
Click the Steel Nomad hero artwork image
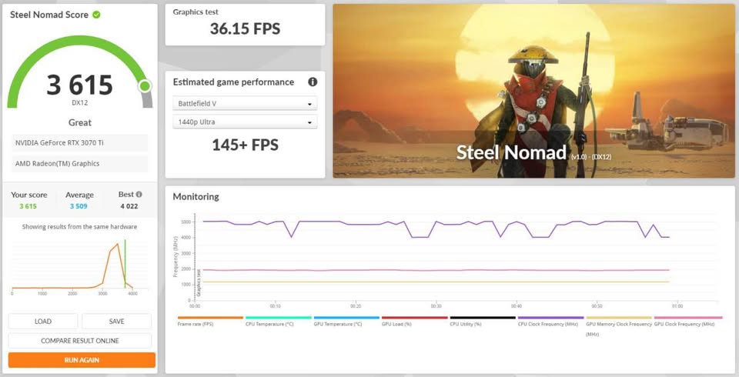533,91
